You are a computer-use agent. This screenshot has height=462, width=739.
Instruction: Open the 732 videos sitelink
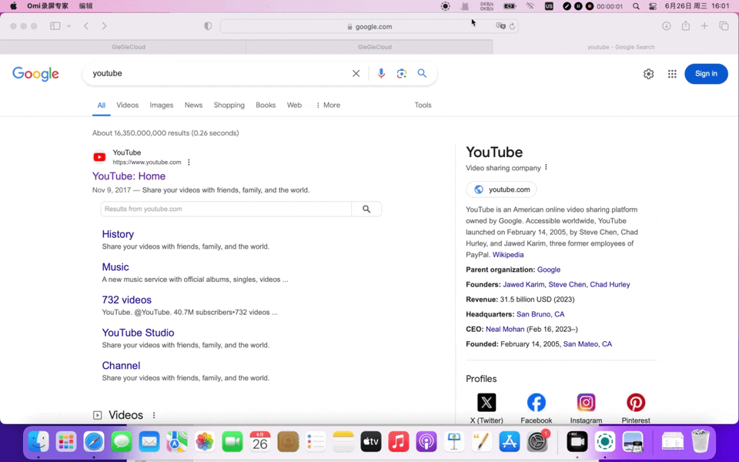point(127,300)
